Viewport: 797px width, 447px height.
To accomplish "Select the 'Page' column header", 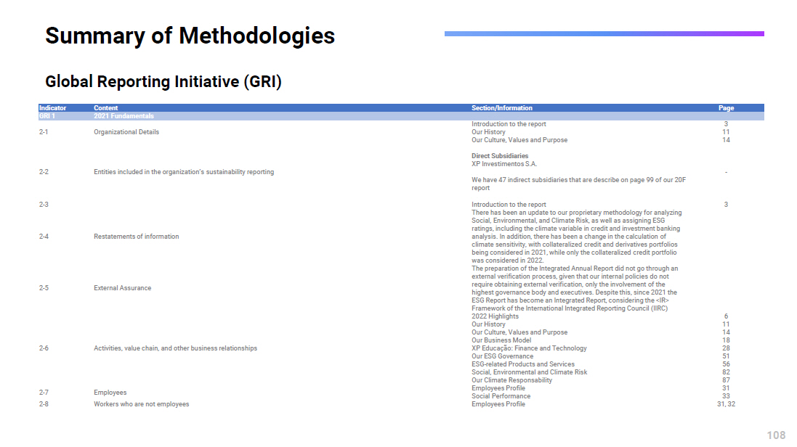I will 726,108.
